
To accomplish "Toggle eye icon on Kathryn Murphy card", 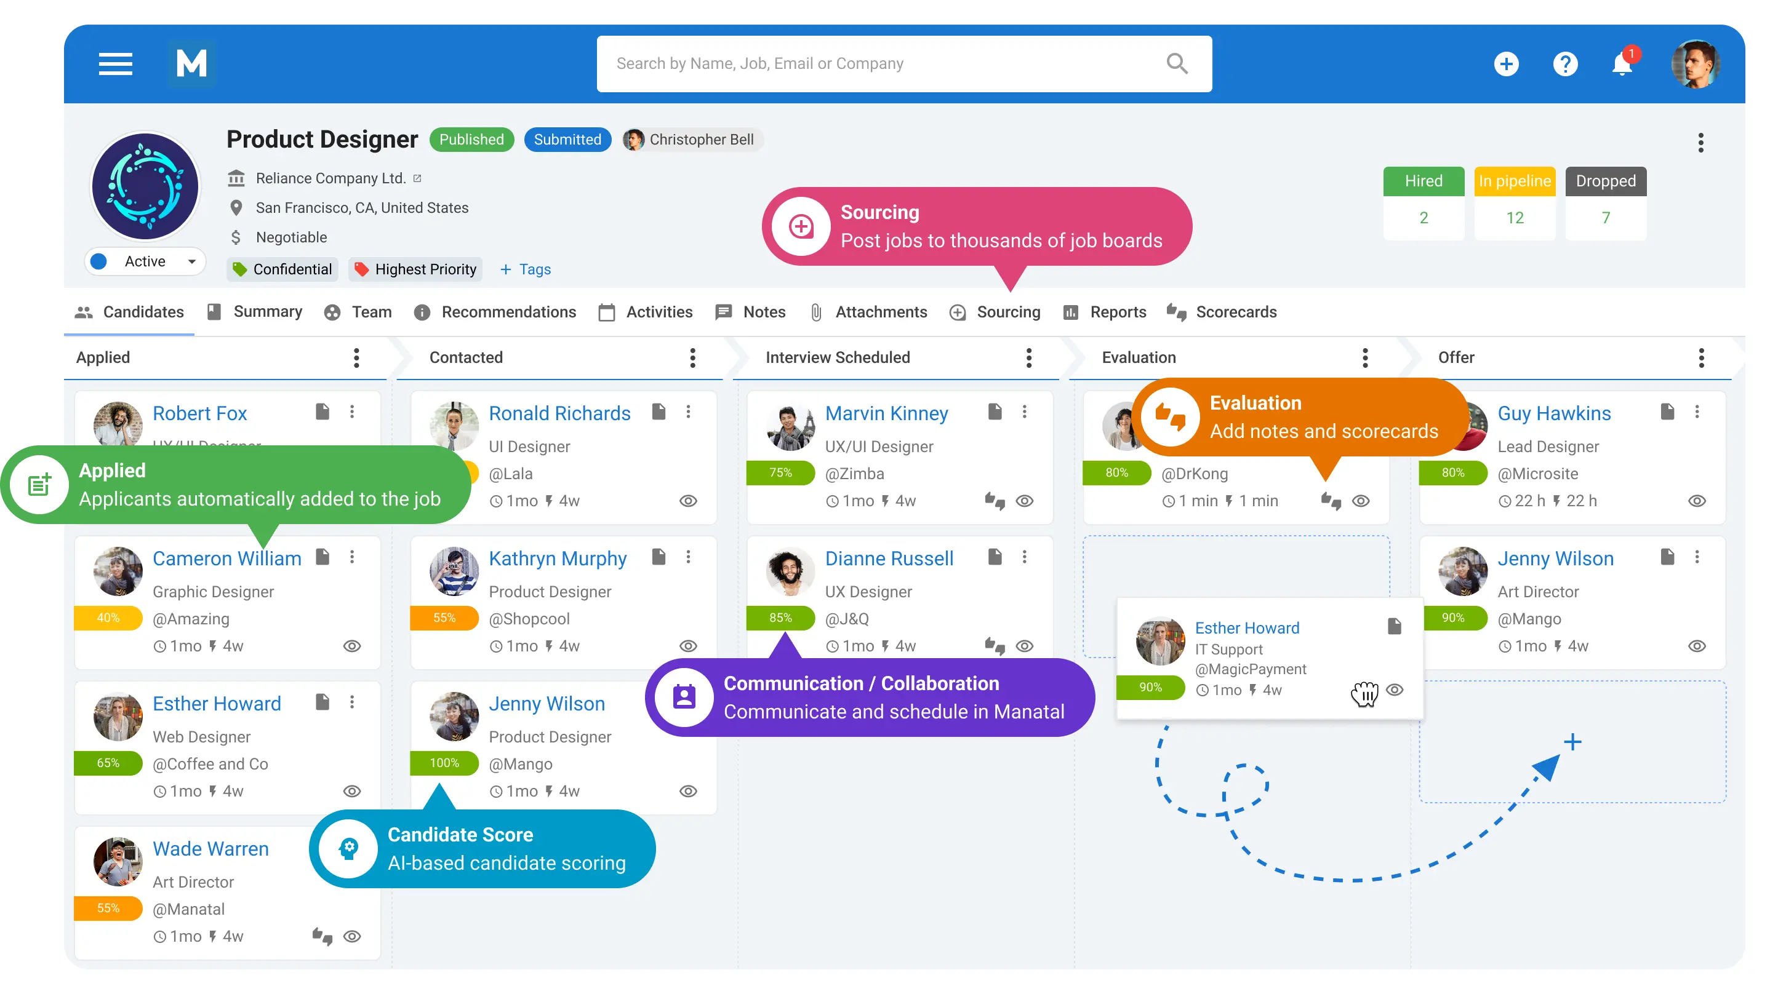I will 688,646.
